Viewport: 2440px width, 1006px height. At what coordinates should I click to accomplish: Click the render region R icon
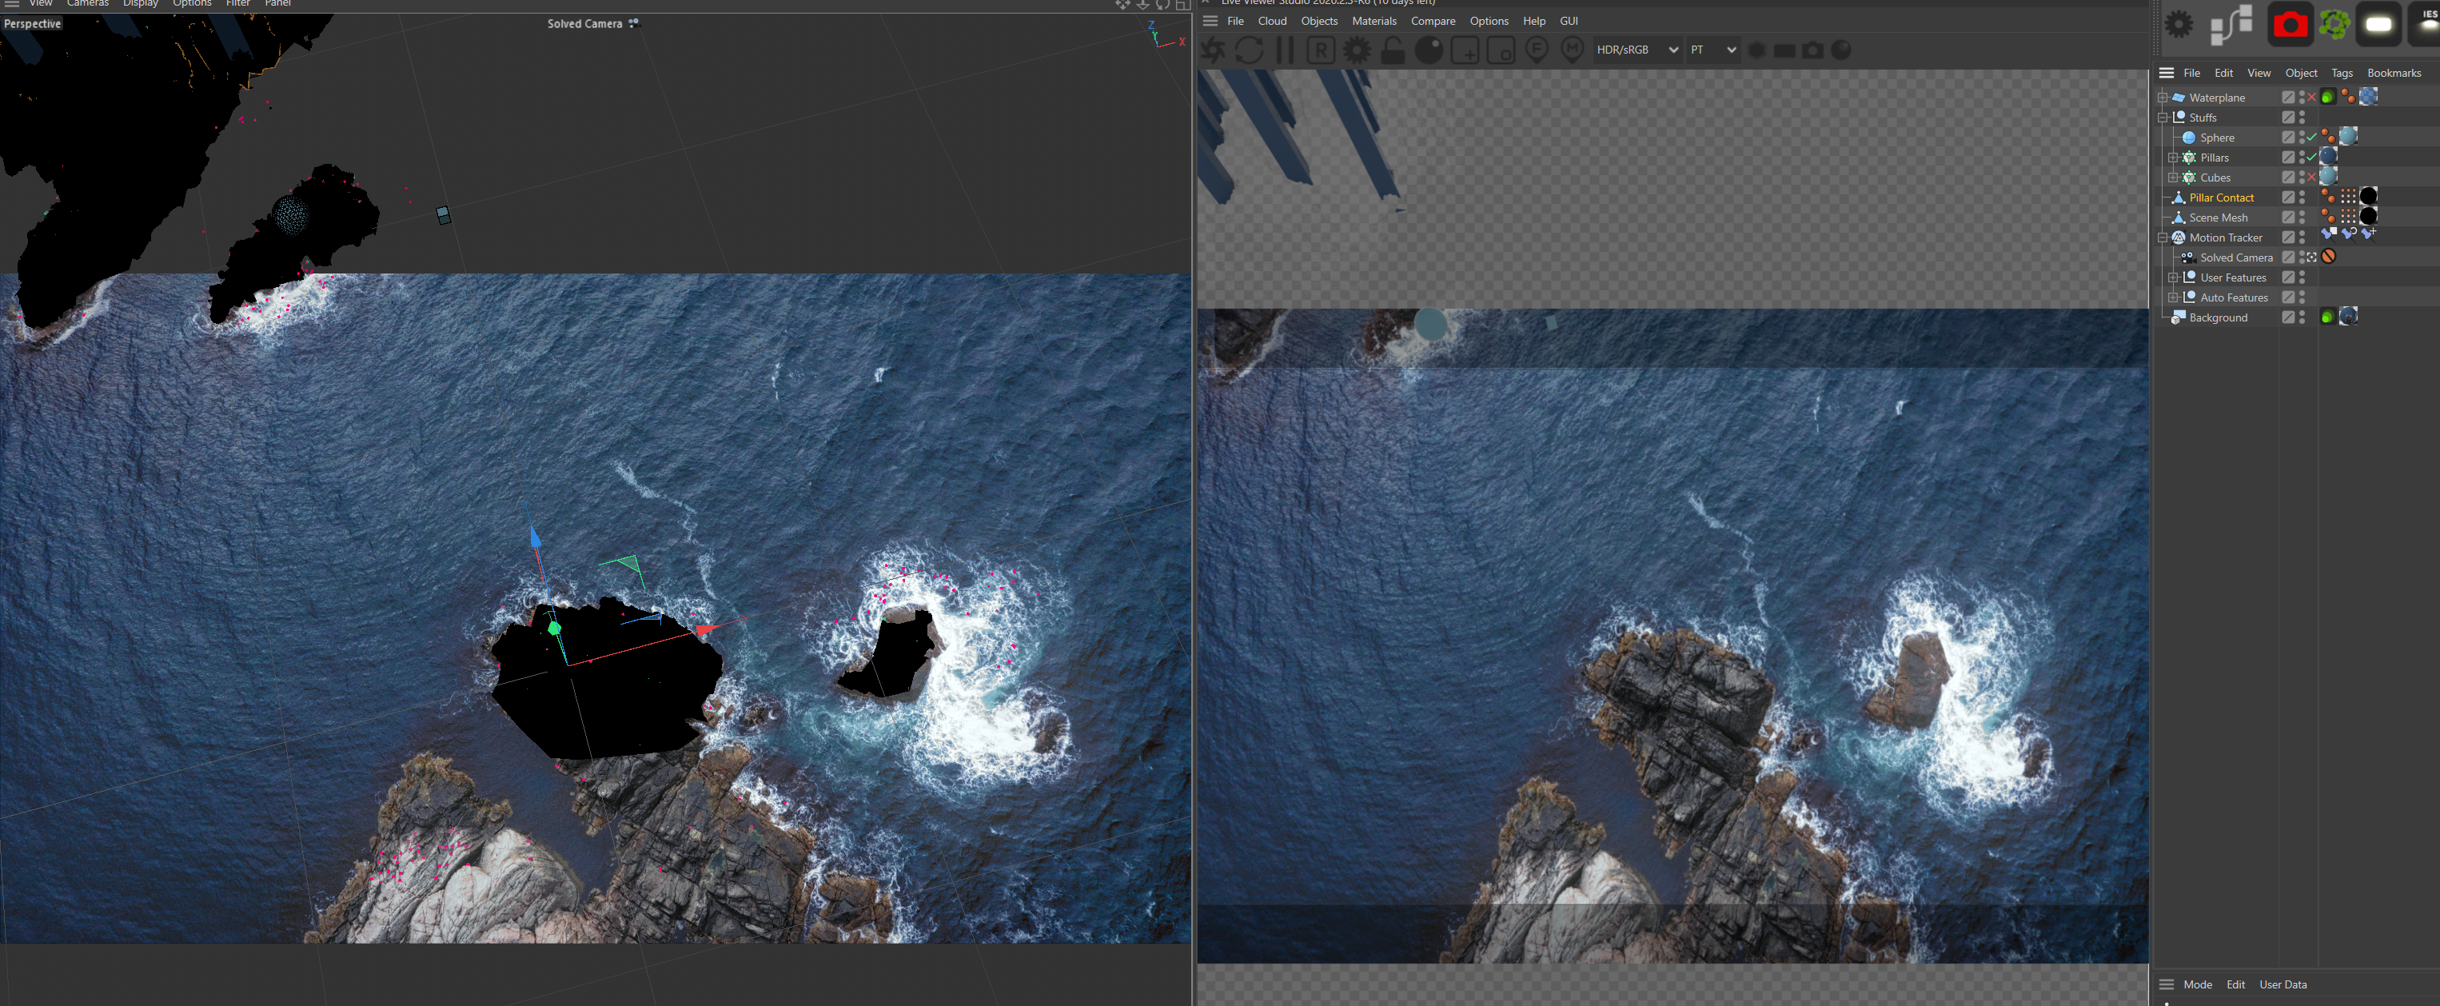coord(1321,50)
